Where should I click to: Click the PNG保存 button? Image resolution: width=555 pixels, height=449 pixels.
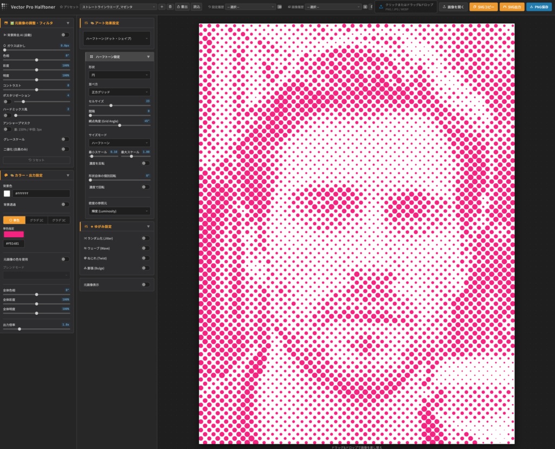coord(539,6)
